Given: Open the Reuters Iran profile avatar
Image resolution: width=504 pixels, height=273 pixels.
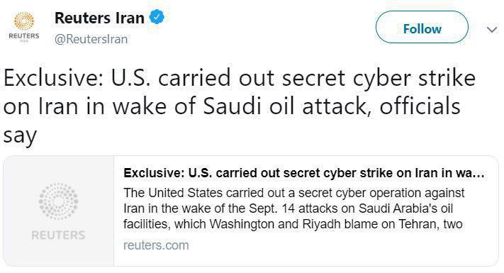Looking at the screenshot, I should click(24, 27).
